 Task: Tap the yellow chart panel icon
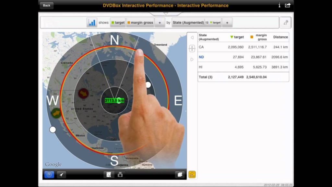[192, 175]
